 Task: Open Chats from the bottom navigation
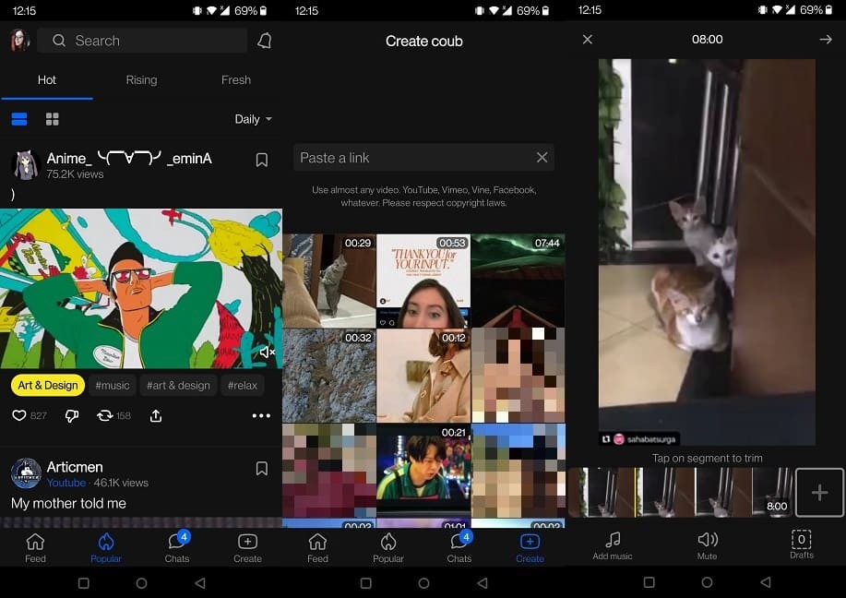click(176, 545)
